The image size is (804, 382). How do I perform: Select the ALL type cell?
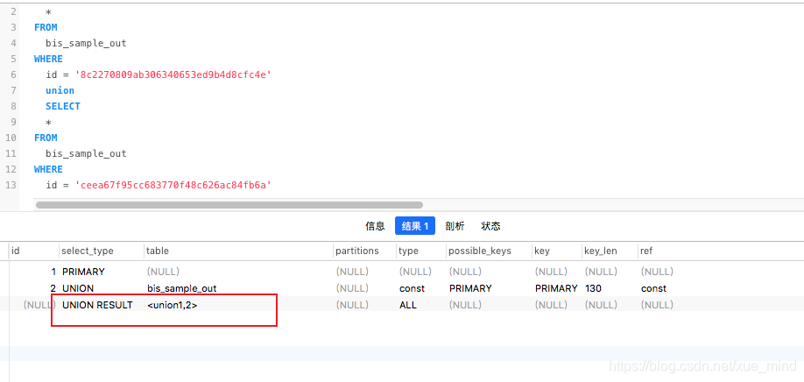pyautogui.click(x=408, y=305)
